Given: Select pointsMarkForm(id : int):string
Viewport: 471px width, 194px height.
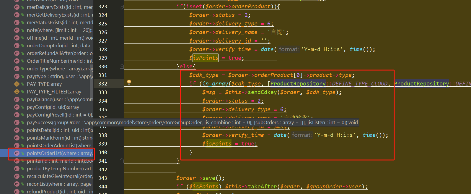Looking at the screenshot, I should coord(60,138).
